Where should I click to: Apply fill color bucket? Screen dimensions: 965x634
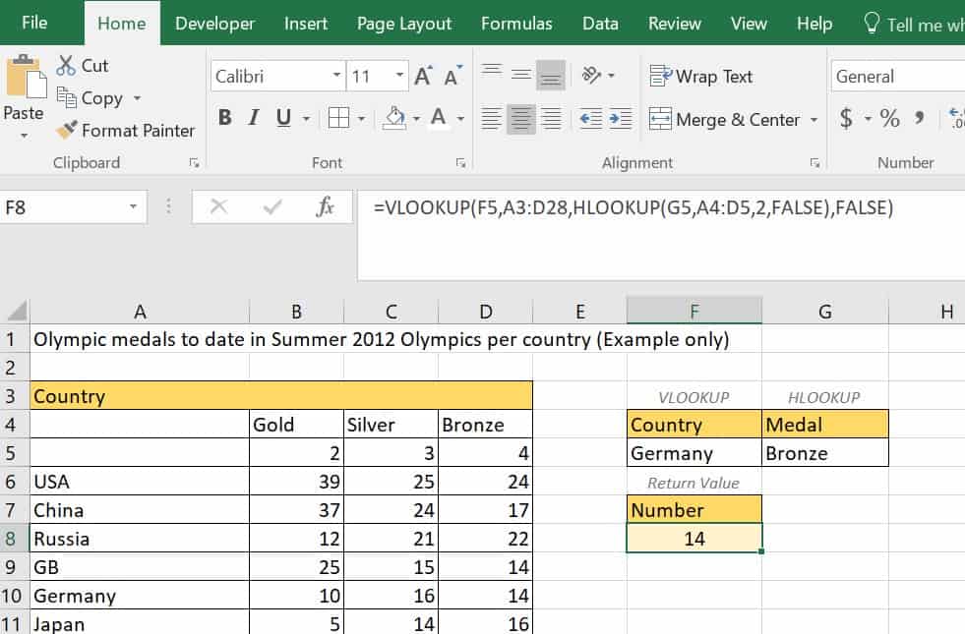pyautogui.click(x=393, y=117)
